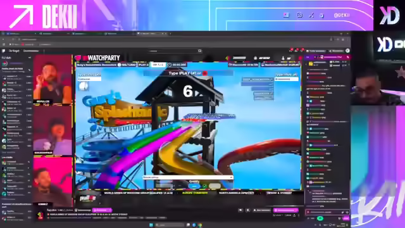Image resolution: width=405 pixels, height=228 pixels.
Task: Open the Durchstöbern tab
Action: coord(31,51)
